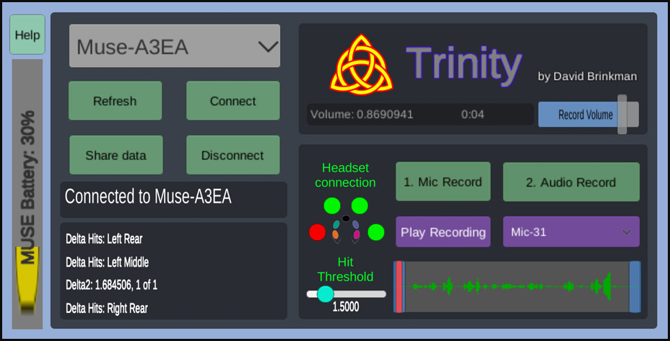Click the upper-left green sensor indicator

tap(332, 205)
